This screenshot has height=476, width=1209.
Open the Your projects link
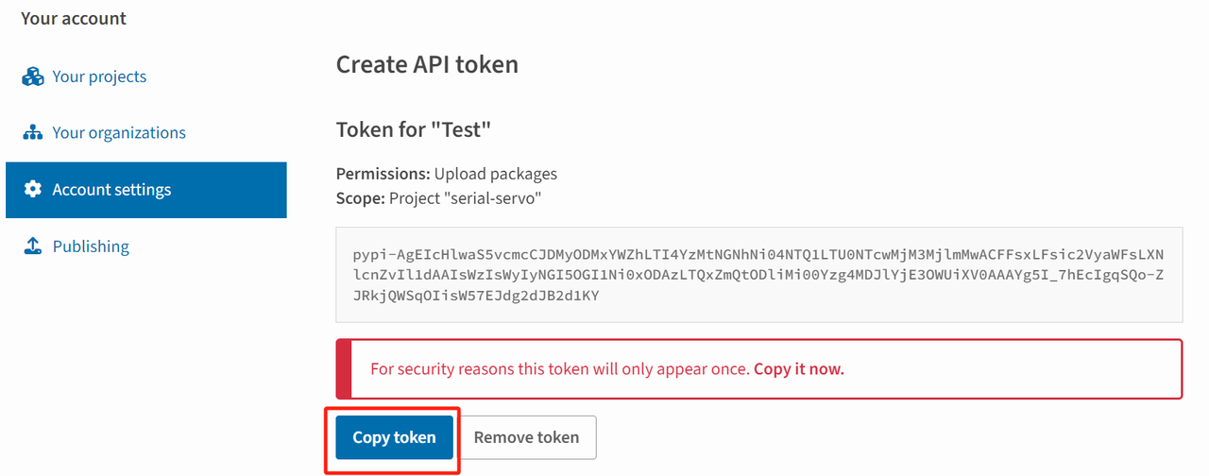point(99,76)
